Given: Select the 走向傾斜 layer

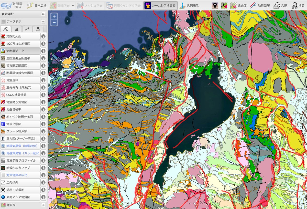Looking at the screenshot, I should (20, 182).
